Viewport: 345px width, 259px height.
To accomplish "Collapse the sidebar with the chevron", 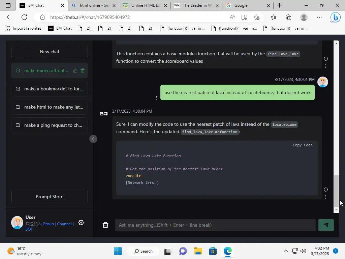I will [93, 139].
